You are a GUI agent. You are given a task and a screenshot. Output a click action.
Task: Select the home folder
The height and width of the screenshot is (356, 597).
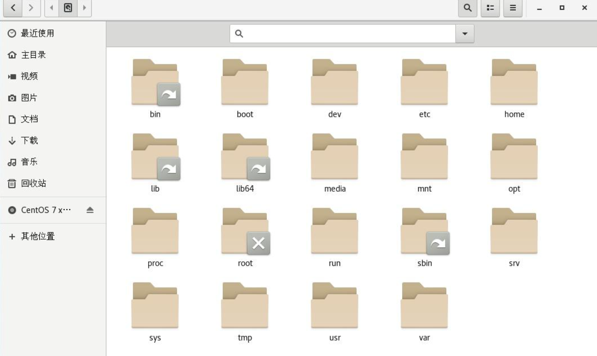pyautogui.click(x=514, y=83)
